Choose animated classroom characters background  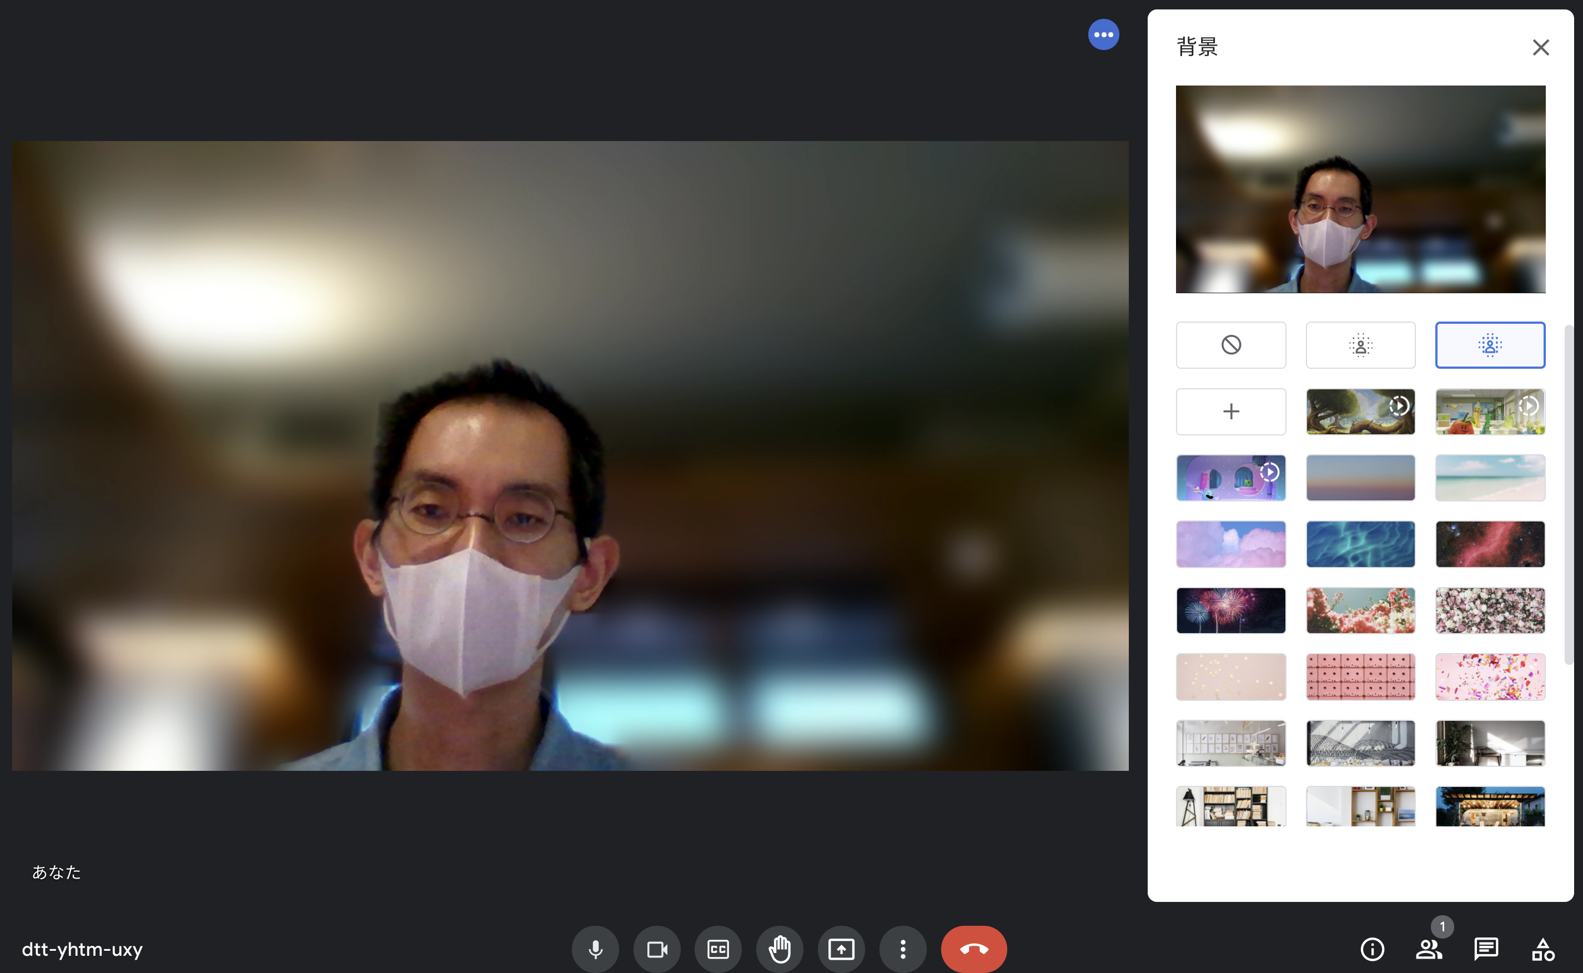click(x=1490, y=411)
